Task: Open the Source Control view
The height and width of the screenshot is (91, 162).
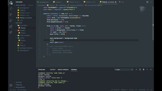Action: pyautogui.click(x=11, y=14)
